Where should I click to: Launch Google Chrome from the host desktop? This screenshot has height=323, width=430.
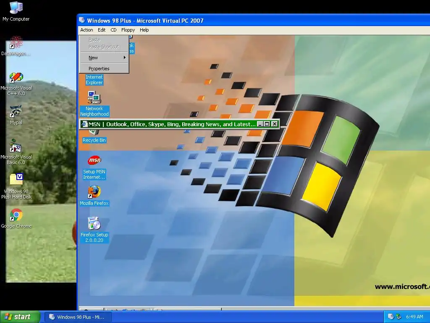point(16,219)
